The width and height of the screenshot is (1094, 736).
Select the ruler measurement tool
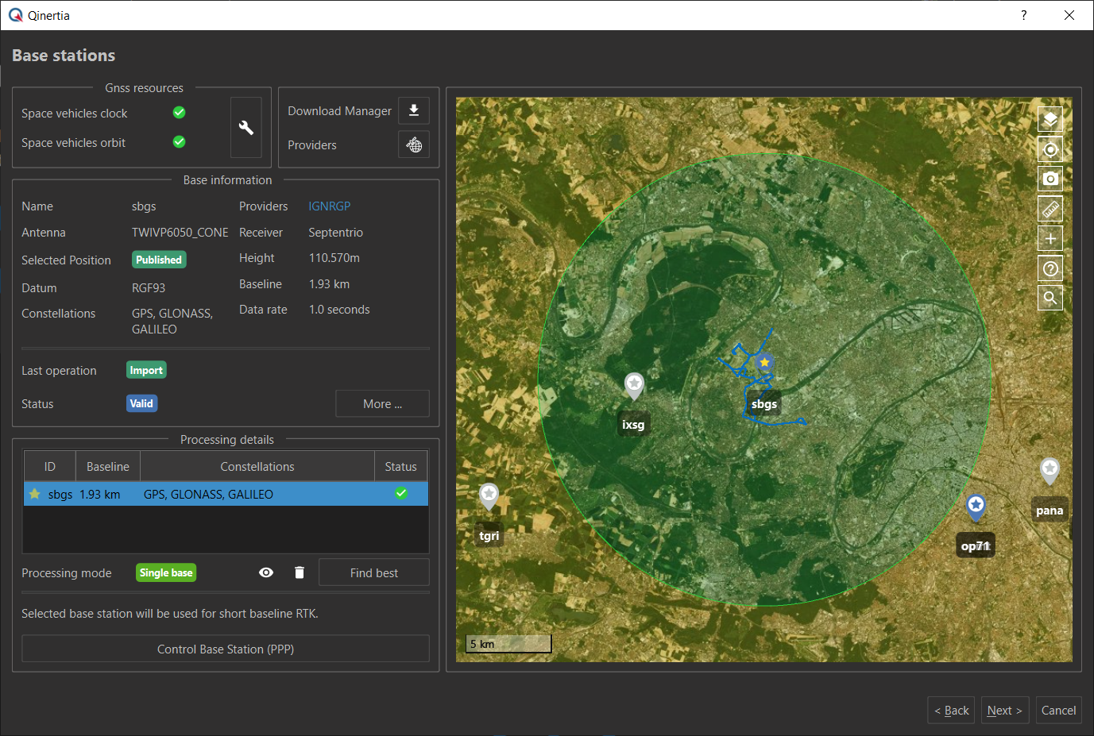(x=1050, y=209)
